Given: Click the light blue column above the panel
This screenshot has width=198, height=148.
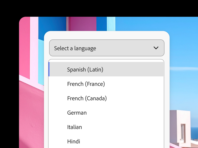Looking at the screenshot, I should click(x=111, y=24).
